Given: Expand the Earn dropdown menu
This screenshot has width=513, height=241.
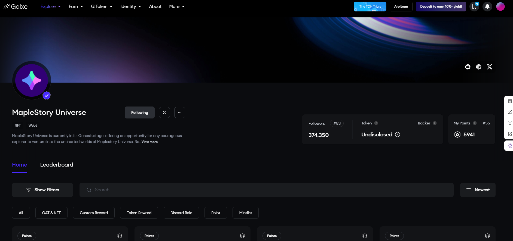Looking at the screenshot, I should point(76,6).
